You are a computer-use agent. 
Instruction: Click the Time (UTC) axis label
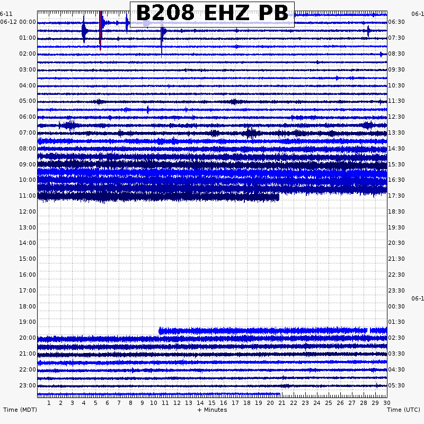[403, 410]
